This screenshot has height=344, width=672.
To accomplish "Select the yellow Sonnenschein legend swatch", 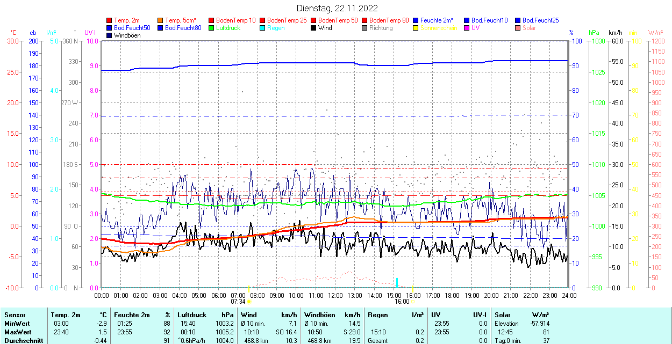I will pos(416,28).
